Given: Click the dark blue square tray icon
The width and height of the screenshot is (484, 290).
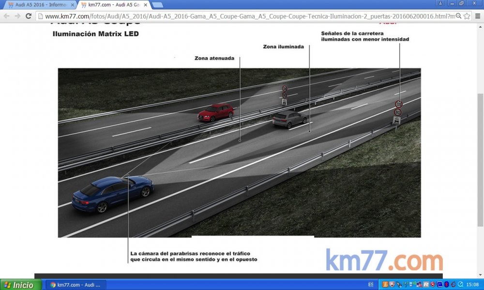Looking at the screenshot, I should pos(439,285).
